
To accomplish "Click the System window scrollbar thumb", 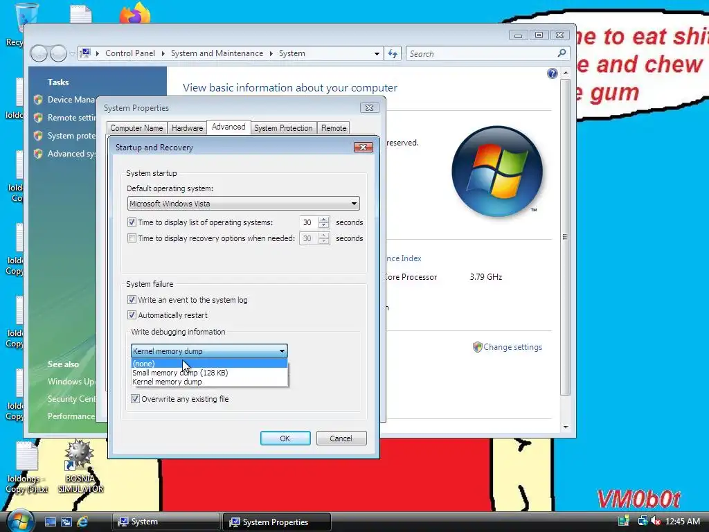I will 565,237.
